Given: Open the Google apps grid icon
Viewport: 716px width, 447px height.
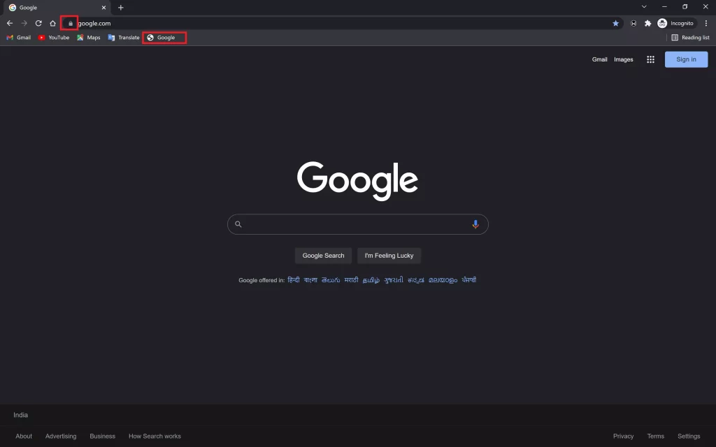Looking at the screenshot, I should click(x=651, y=59).
